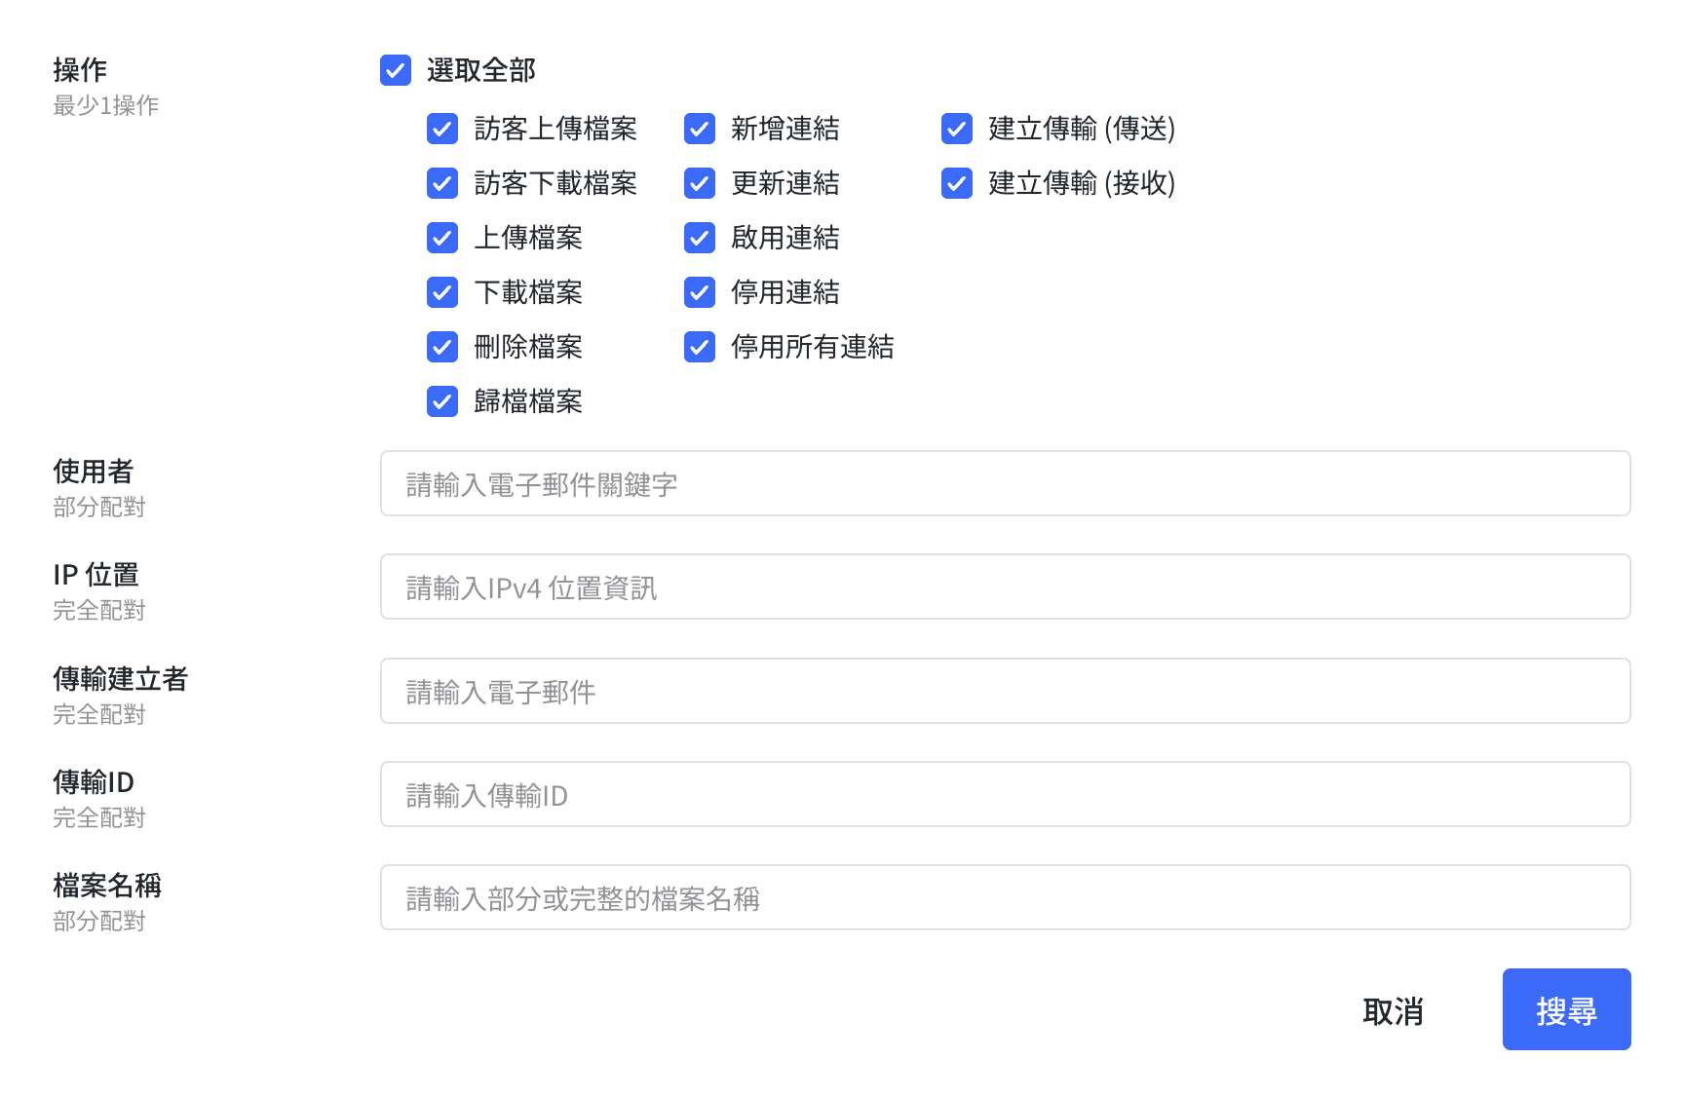This screenshot has width=1684, height=1097.
Task: Select the 傳輸ID input field
Action: point(1006,794)
